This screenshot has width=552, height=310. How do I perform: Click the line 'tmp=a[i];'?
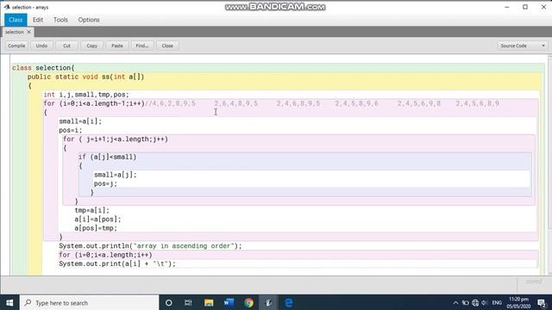[x=92, y=210]
